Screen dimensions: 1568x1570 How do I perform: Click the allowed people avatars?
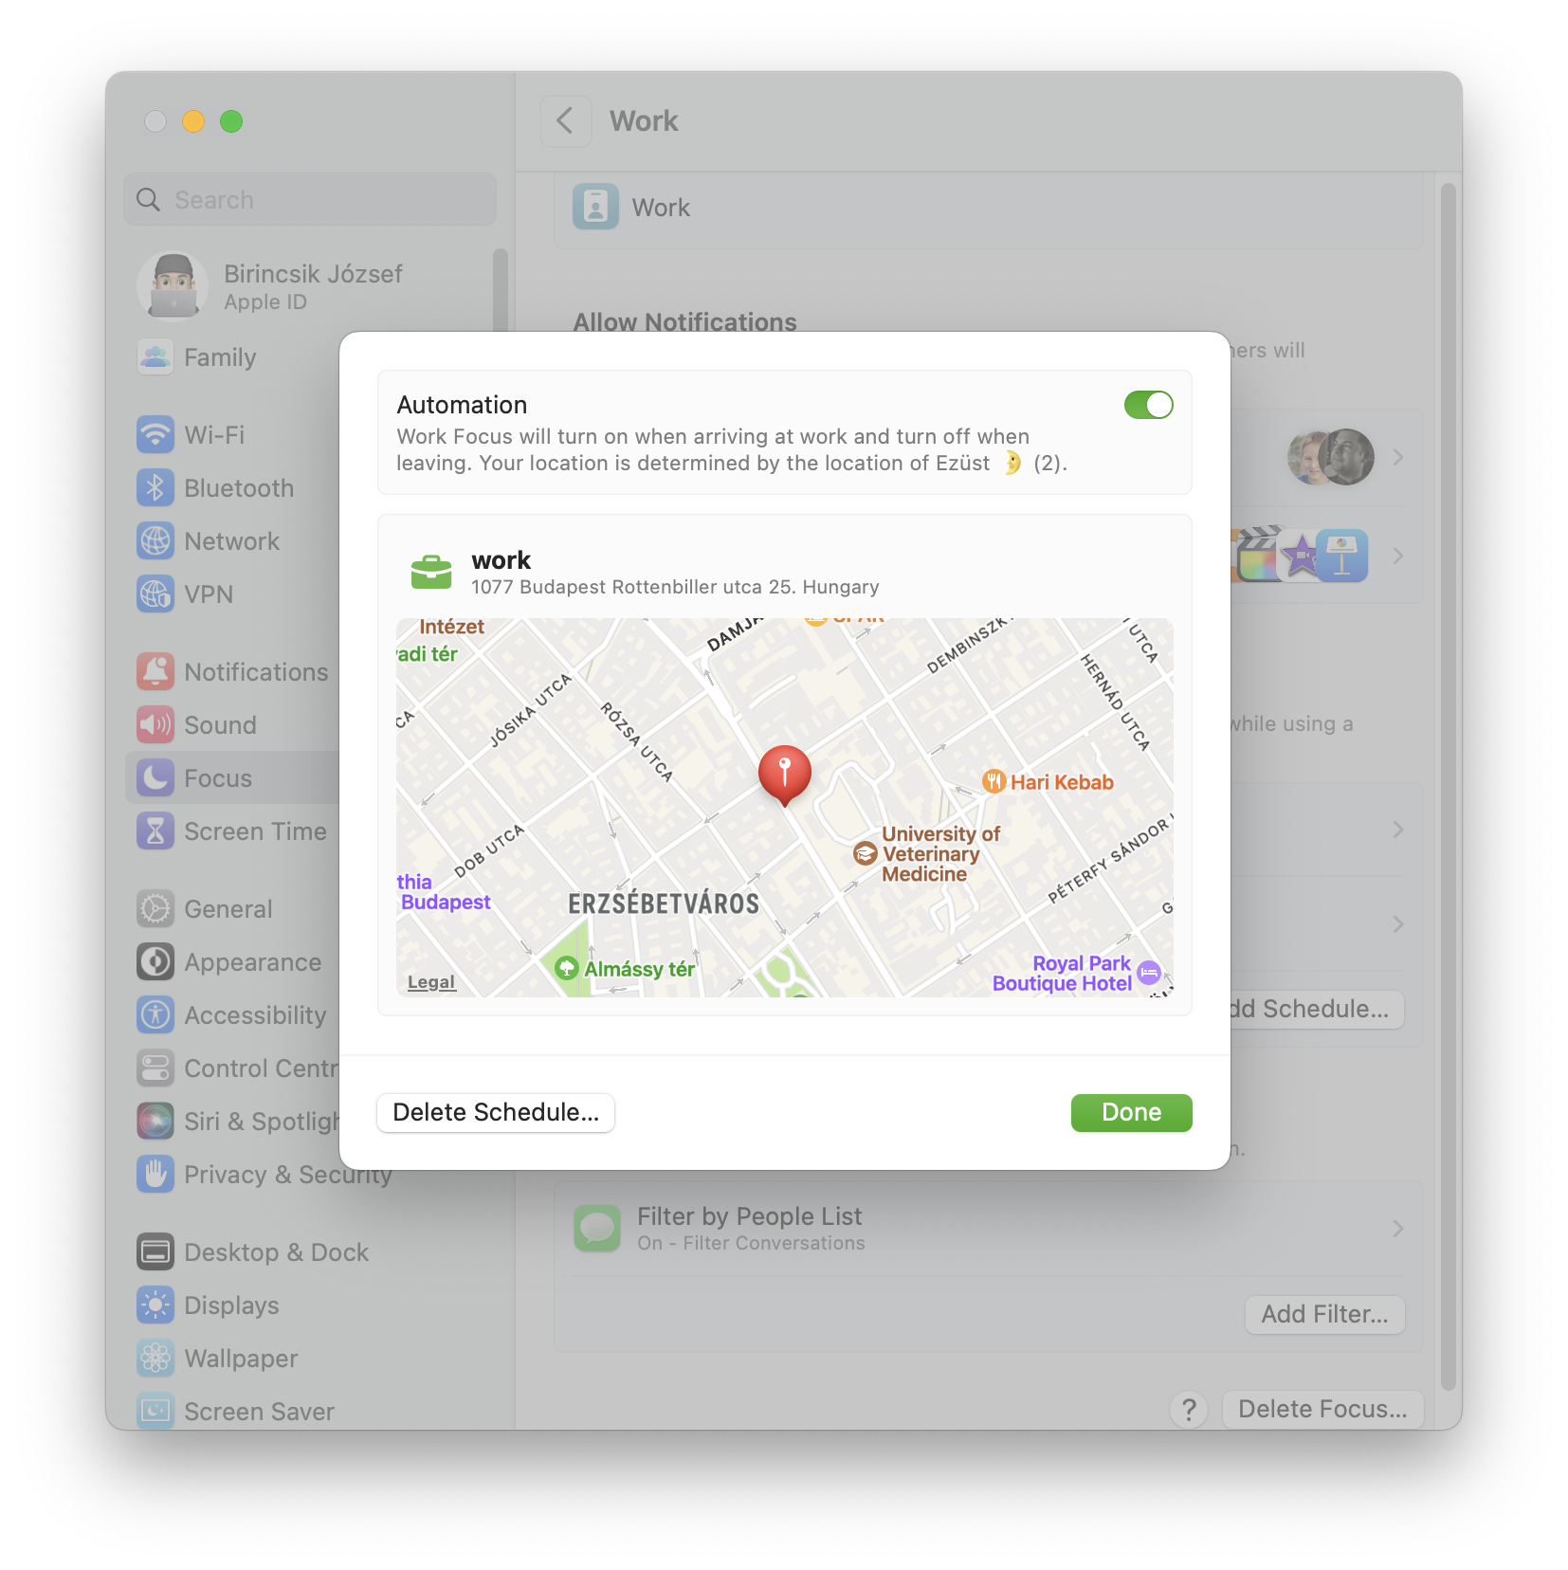tap(1330, 457)
